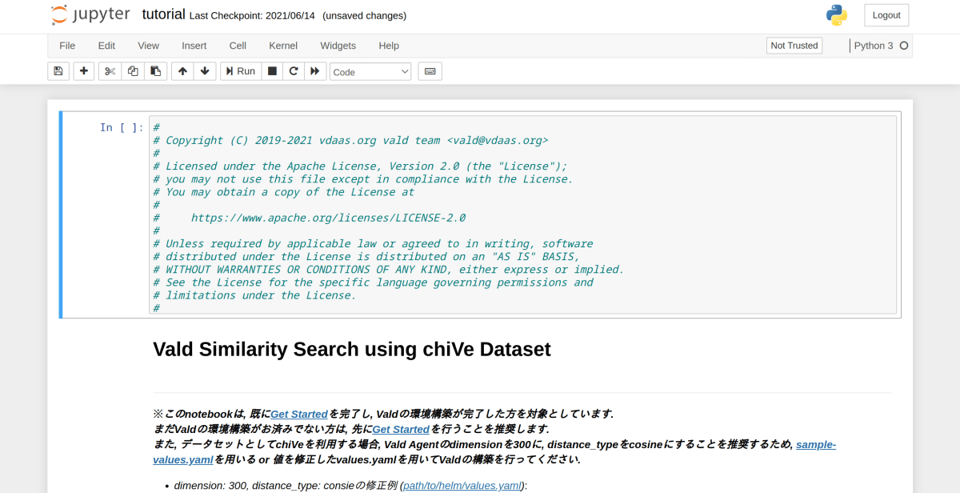Click the Last Checkpoint: 2021/06/14 text

[x=253, y=15]
